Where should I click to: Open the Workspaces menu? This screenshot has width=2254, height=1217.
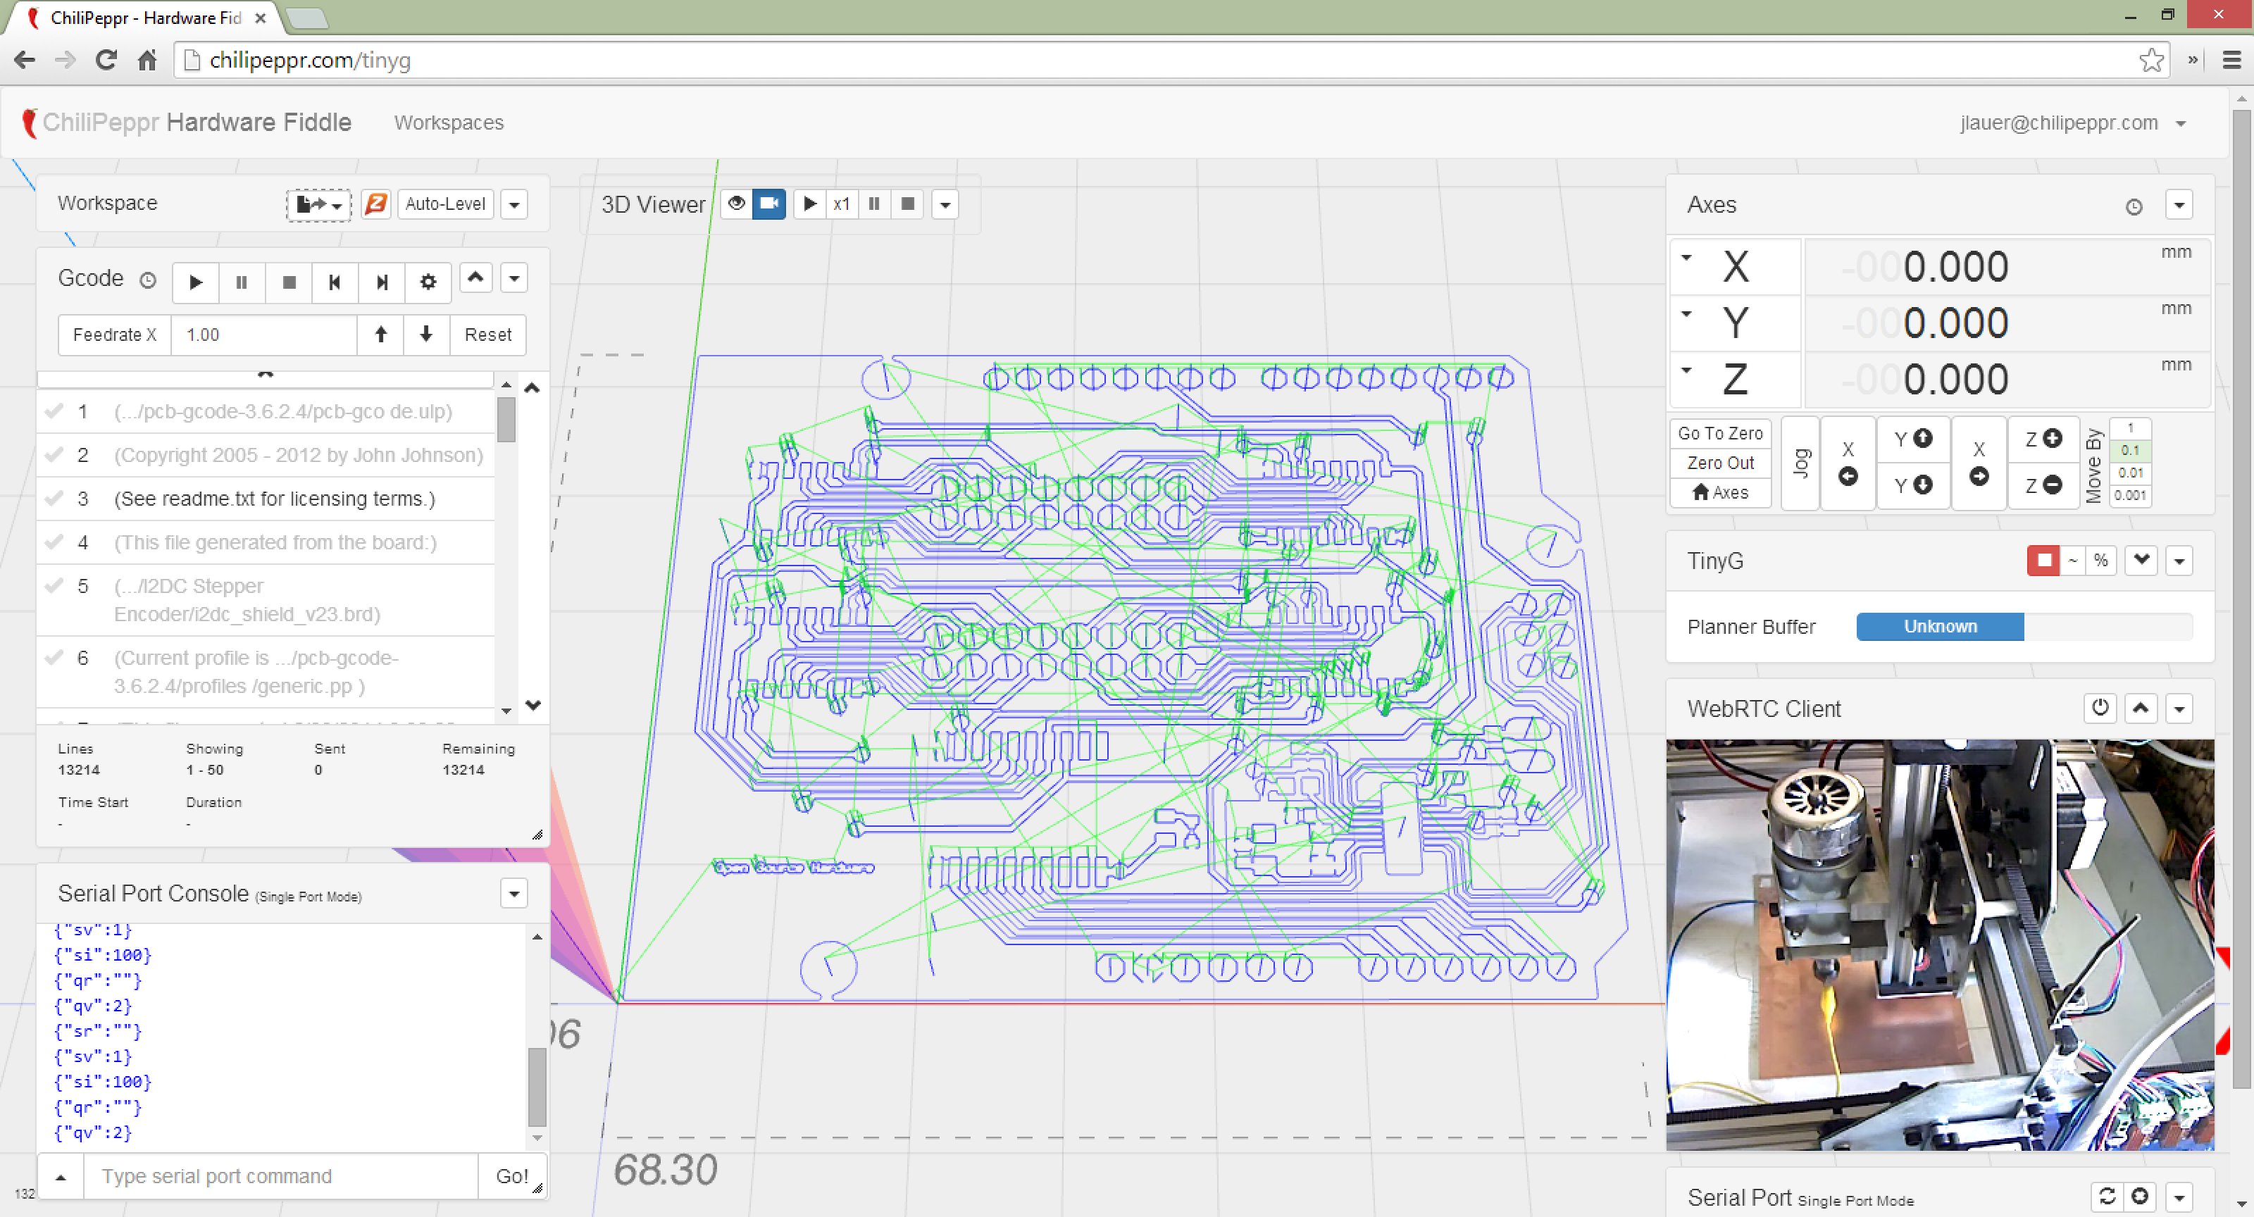point(449,123)
